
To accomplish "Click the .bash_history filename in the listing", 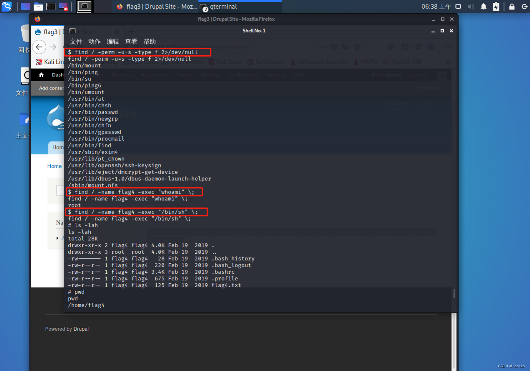I will click(x=233, y=259).
